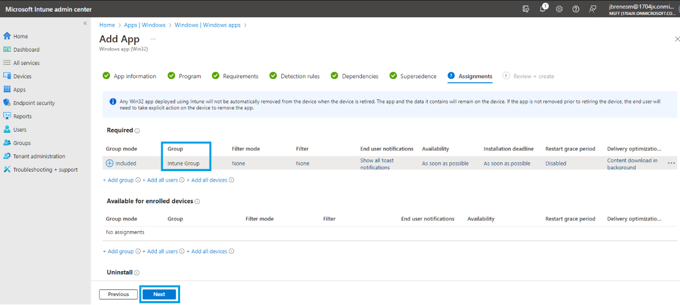Select the Assignments step

click(x=470, y=76)
